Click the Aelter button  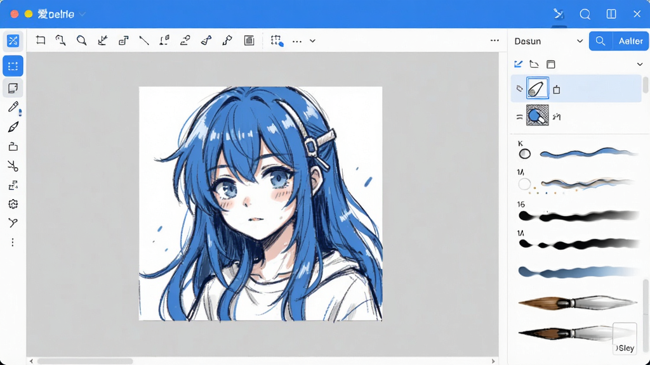(x=630, y=41)
